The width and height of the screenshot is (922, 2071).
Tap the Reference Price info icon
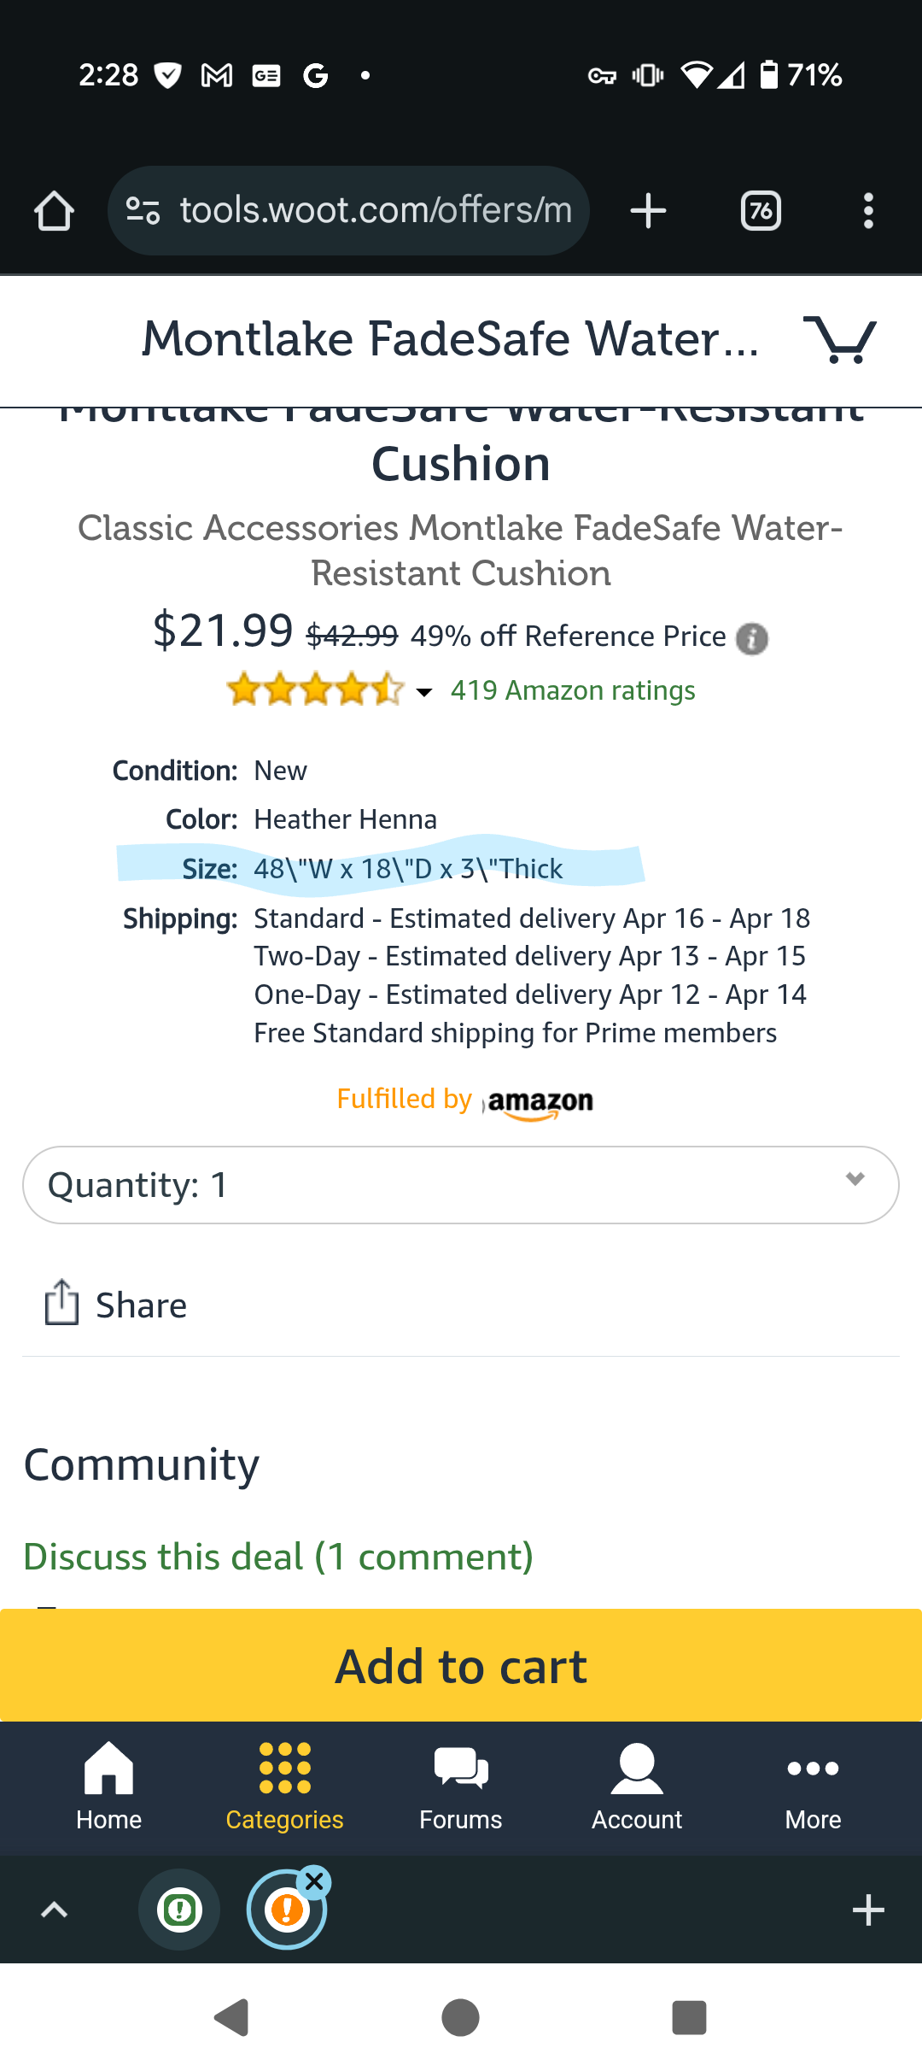pos(752,638)
